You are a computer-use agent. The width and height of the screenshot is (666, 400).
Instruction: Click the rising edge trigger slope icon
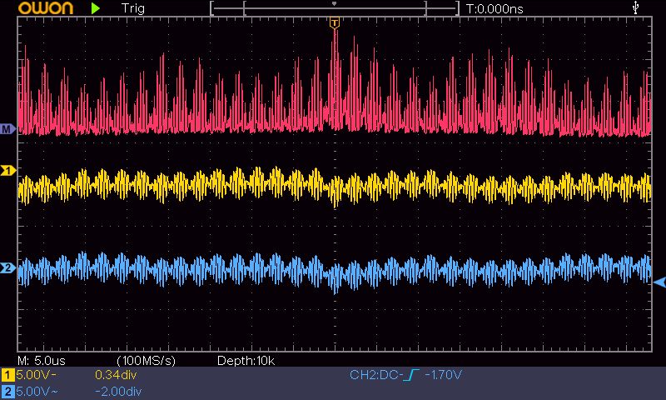(x=410, y=376)
